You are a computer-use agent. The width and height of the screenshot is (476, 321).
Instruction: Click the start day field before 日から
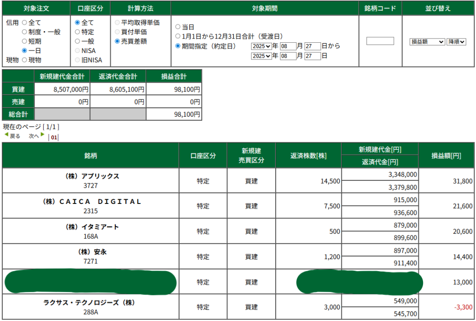(x=313, y=46)
